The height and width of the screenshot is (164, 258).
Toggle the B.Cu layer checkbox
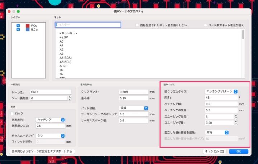18,30
